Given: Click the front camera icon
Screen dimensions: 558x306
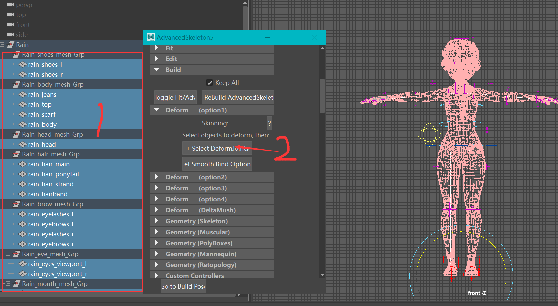Looking at the screenshot, I should pos(11,25).
